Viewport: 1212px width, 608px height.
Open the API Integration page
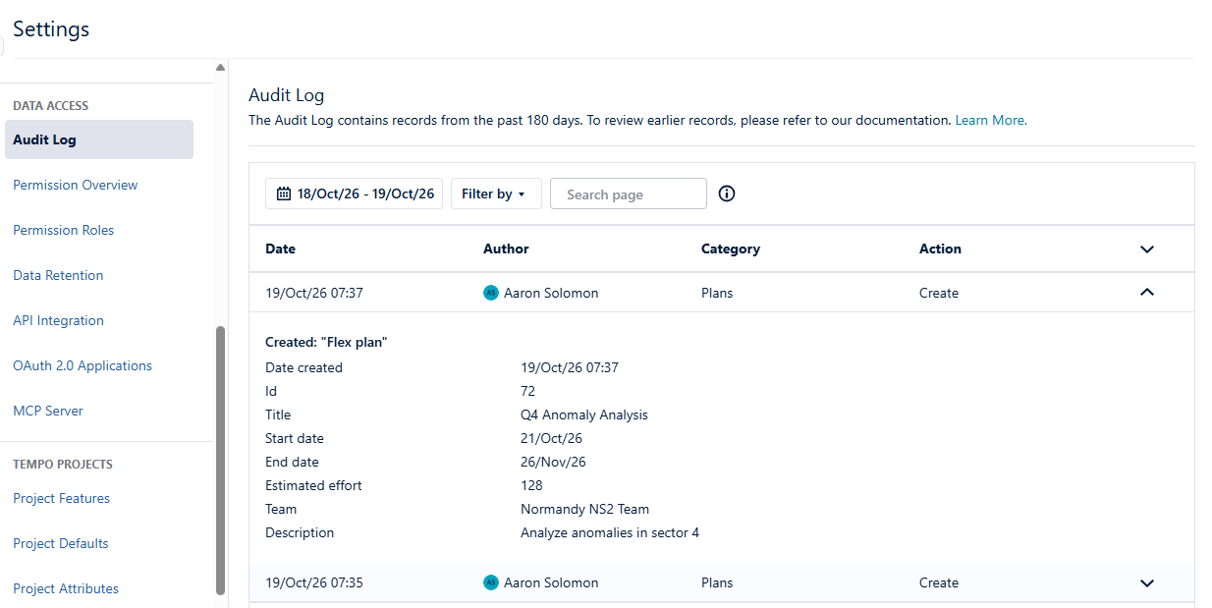(58, 320)
